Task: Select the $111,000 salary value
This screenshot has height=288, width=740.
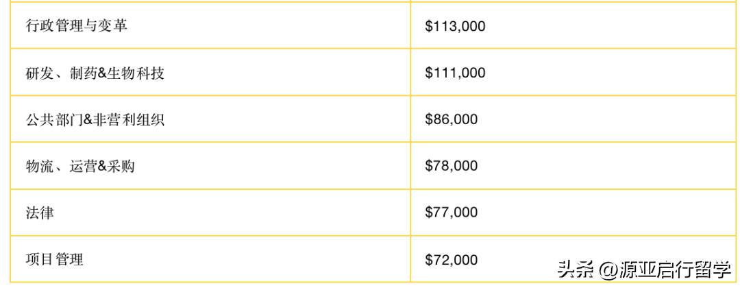Action: point(455,73)
